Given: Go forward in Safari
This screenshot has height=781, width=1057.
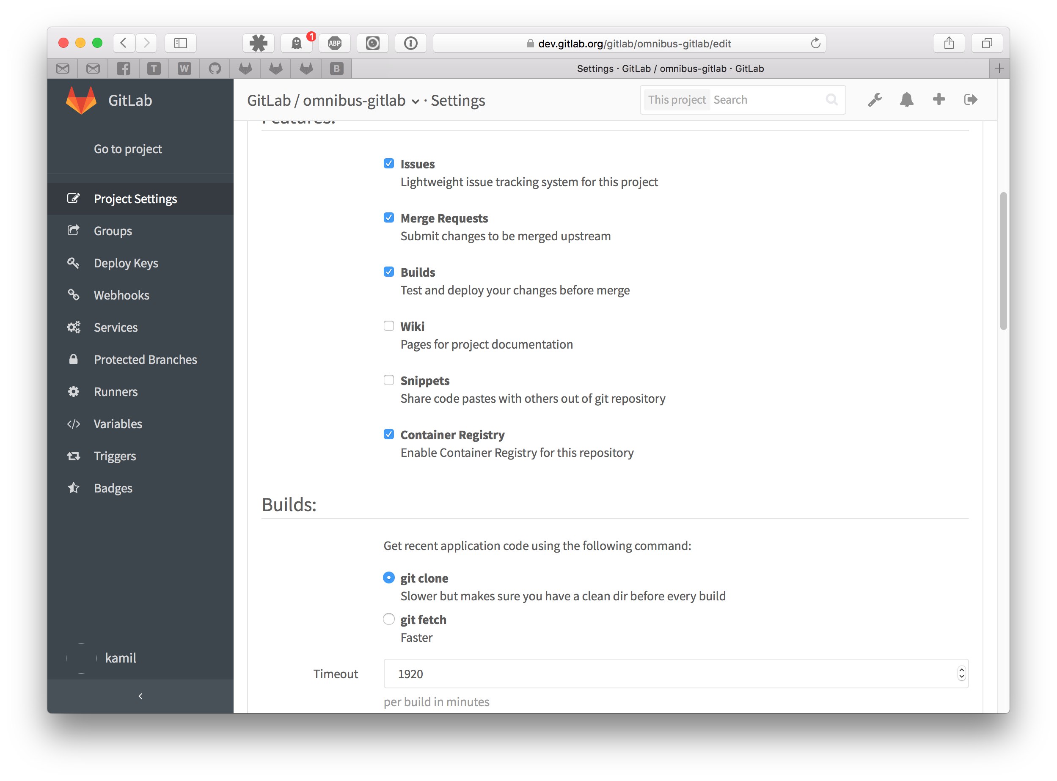Looking at the screenshot, I should [x=146, y=43].
